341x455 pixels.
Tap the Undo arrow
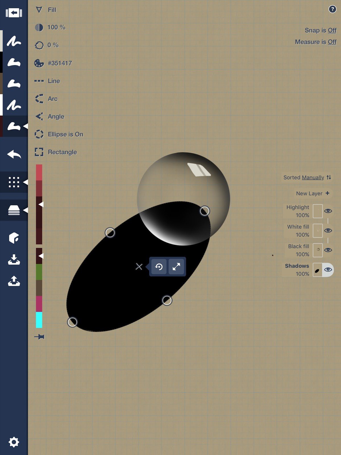coord(14,154)
